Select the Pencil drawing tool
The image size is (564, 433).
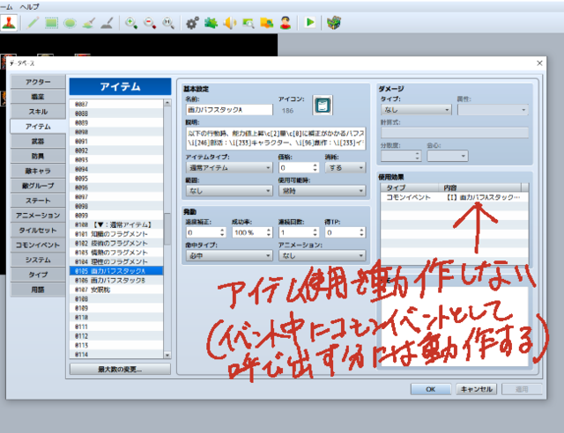33,23
